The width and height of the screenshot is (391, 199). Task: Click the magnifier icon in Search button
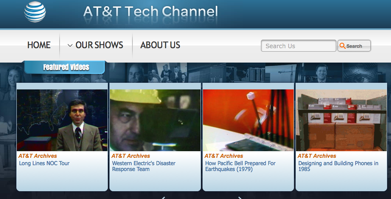click(x=343, y=46)
